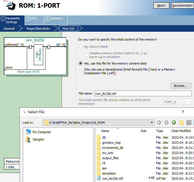The height and width of the screenshot is (182, 194).
Task: Enable initialize memory to XX..X checkbox
Action: click(86, 55)
